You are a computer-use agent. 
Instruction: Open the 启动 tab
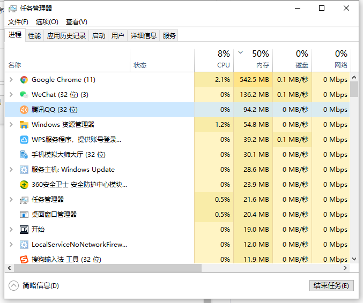tap(99, 36)
